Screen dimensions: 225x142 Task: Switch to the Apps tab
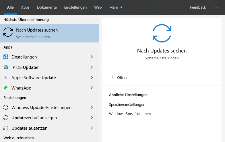click(25, 7)
